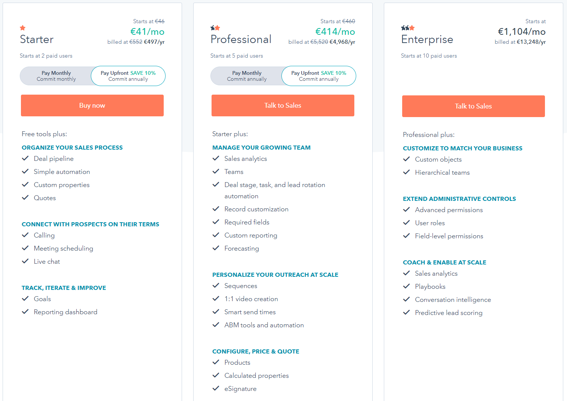Click the two-star icon above Professional
567x401 pixels.
coord(216,27)
